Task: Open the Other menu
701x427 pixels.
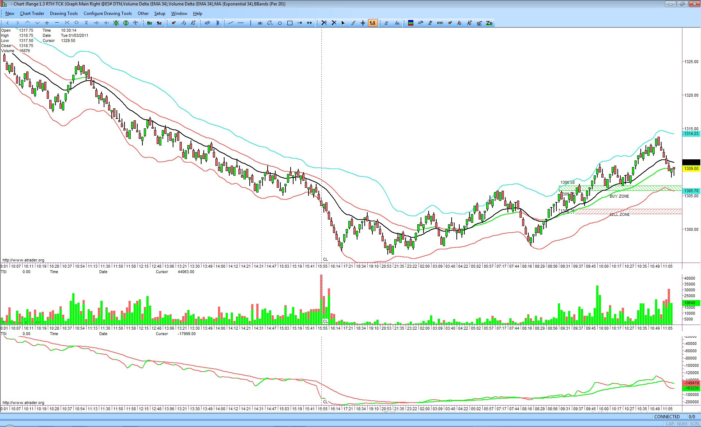Action: (x=143, y=13)
